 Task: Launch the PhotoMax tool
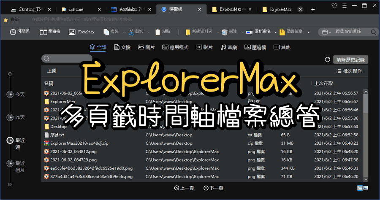click(x=81, y=32)
